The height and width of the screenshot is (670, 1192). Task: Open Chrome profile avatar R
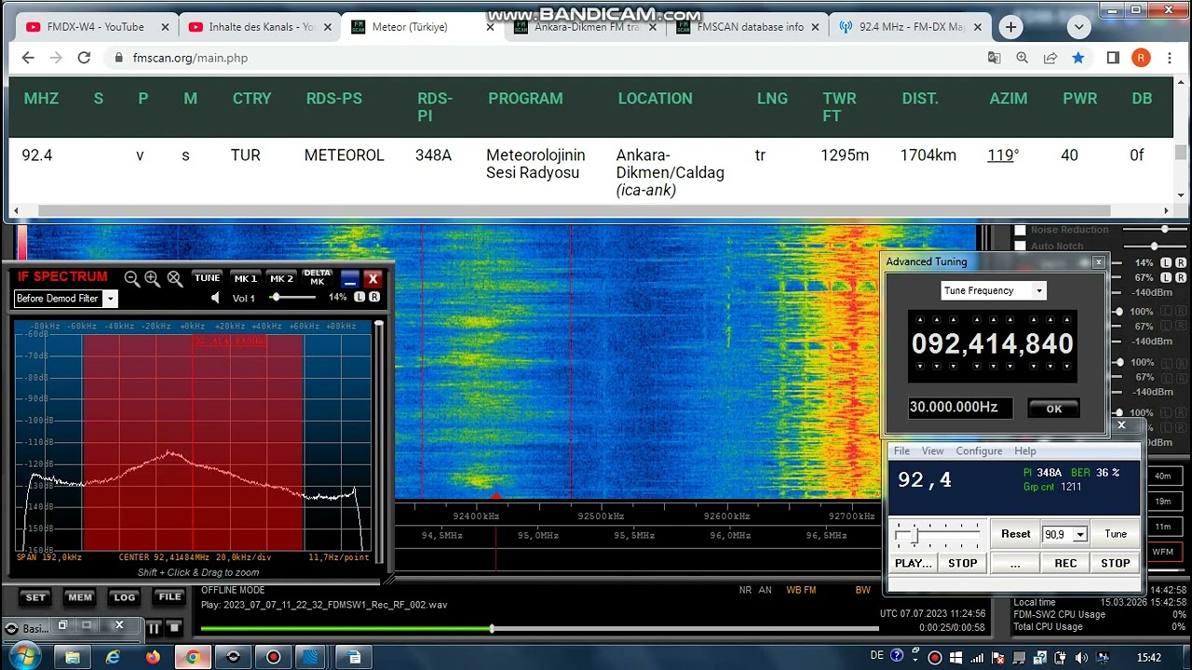(x=1141, y=58)
